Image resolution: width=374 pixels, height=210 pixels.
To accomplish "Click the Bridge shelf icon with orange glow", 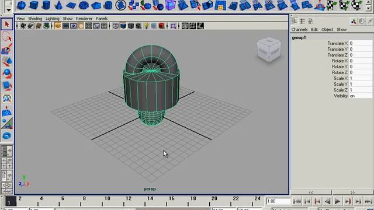I will pyautogui.click(x=220, y=5).
